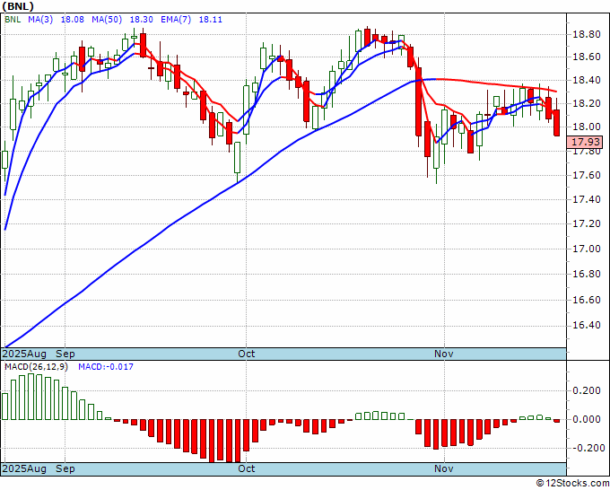Select the BNL legend label
The image size is (610, 490).
(13, 20)
